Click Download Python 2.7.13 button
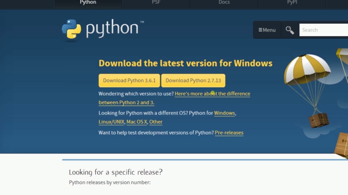 pyautogui.click(x=193, y=80)
